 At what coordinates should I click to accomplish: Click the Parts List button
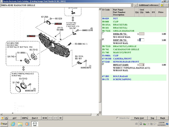click(x=139, y=118)
